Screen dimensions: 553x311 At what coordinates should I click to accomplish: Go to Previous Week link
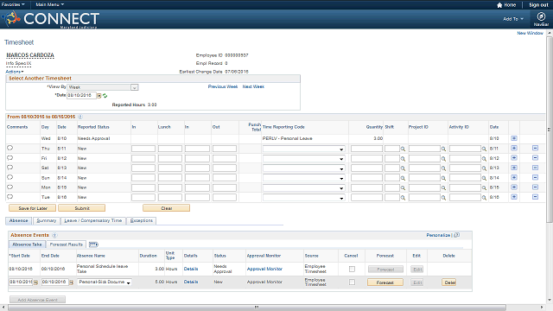[x=223, y=86]
